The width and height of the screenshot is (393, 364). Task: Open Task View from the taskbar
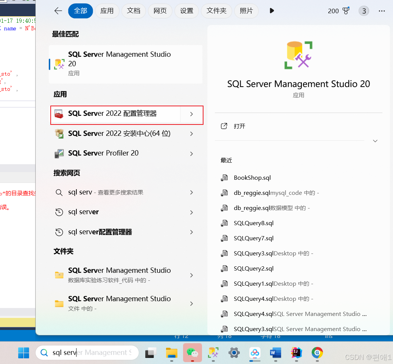click(x=151, y=353)
